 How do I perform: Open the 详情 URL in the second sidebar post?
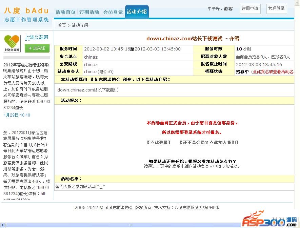[x=42, y=193]
